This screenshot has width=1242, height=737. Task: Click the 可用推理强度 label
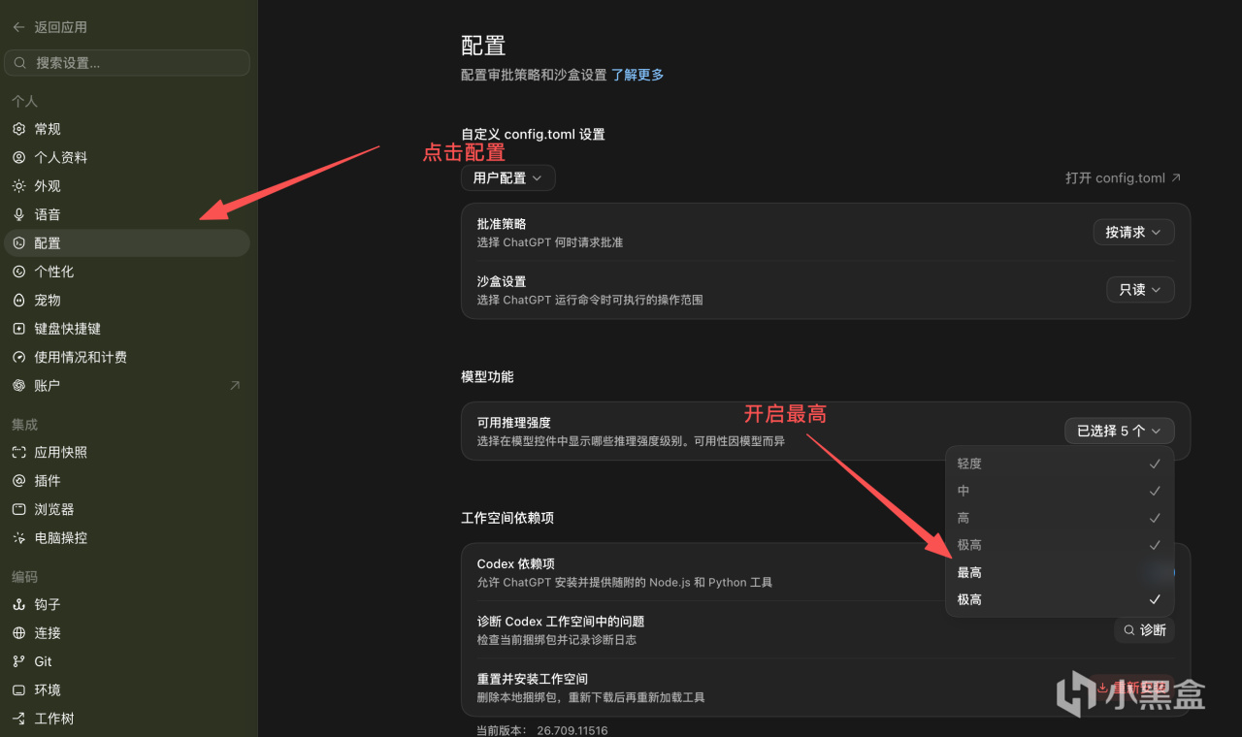click(x=514, y=423)
